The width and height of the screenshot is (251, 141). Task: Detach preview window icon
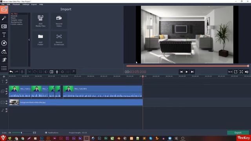pos(236,72)
